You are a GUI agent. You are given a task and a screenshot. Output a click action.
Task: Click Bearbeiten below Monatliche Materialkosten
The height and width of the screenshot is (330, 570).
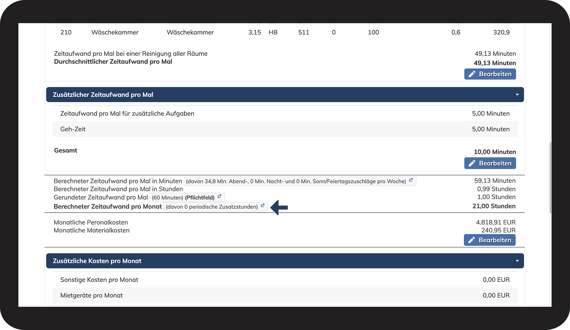pyautogui.click(x=490, y=240)
